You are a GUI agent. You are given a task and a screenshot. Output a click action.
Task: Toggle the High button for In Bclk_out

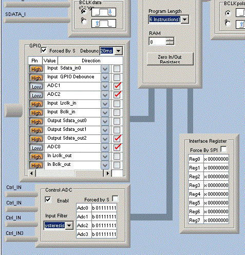pos(36,165)
